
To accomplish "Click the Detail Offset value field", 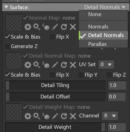I will click(117, 97).
